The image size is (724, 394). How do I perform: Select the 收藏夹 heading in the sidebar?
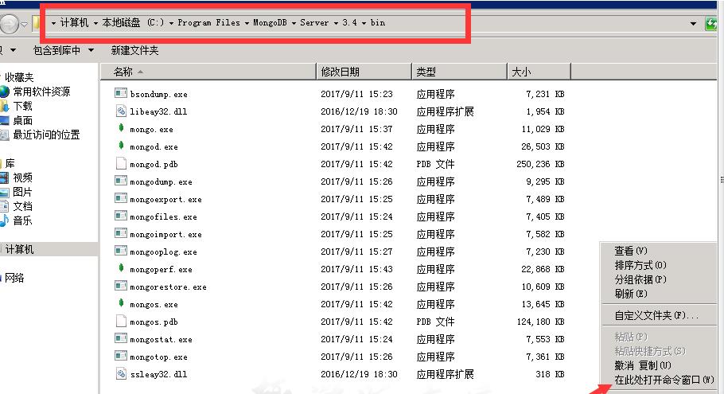point(19,77)
